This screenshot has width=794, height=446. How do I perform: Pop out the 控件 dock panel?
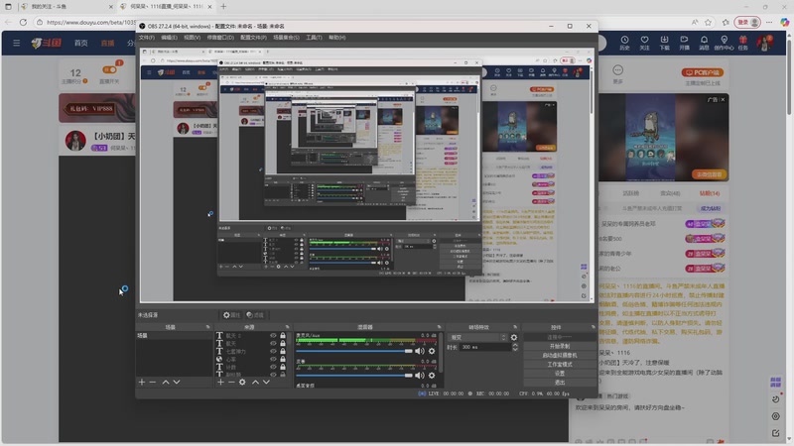tap(593, 327)
